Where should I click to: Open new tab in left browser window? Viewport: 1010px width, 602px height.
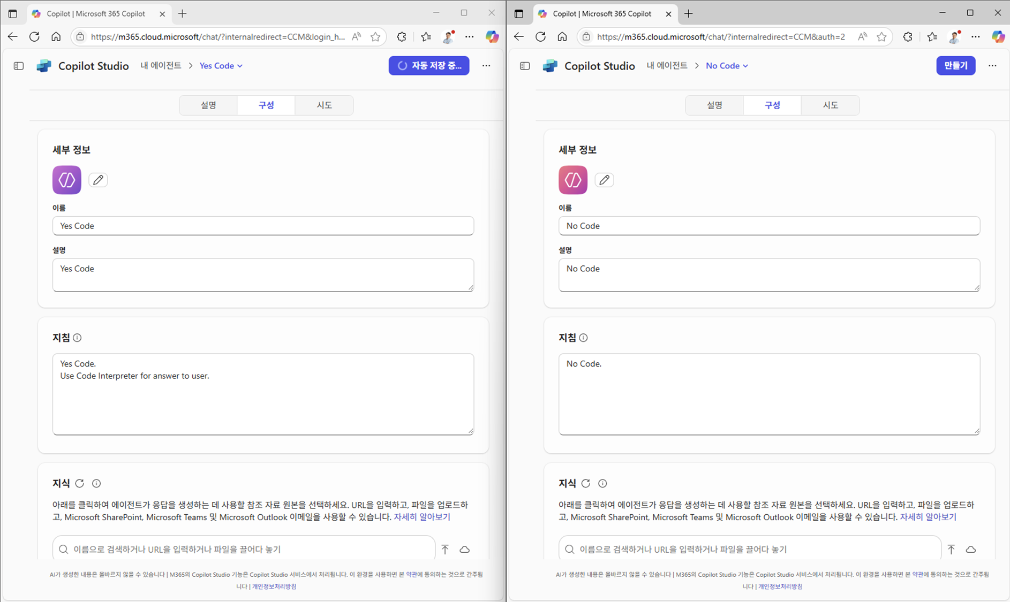click(182, 14)
